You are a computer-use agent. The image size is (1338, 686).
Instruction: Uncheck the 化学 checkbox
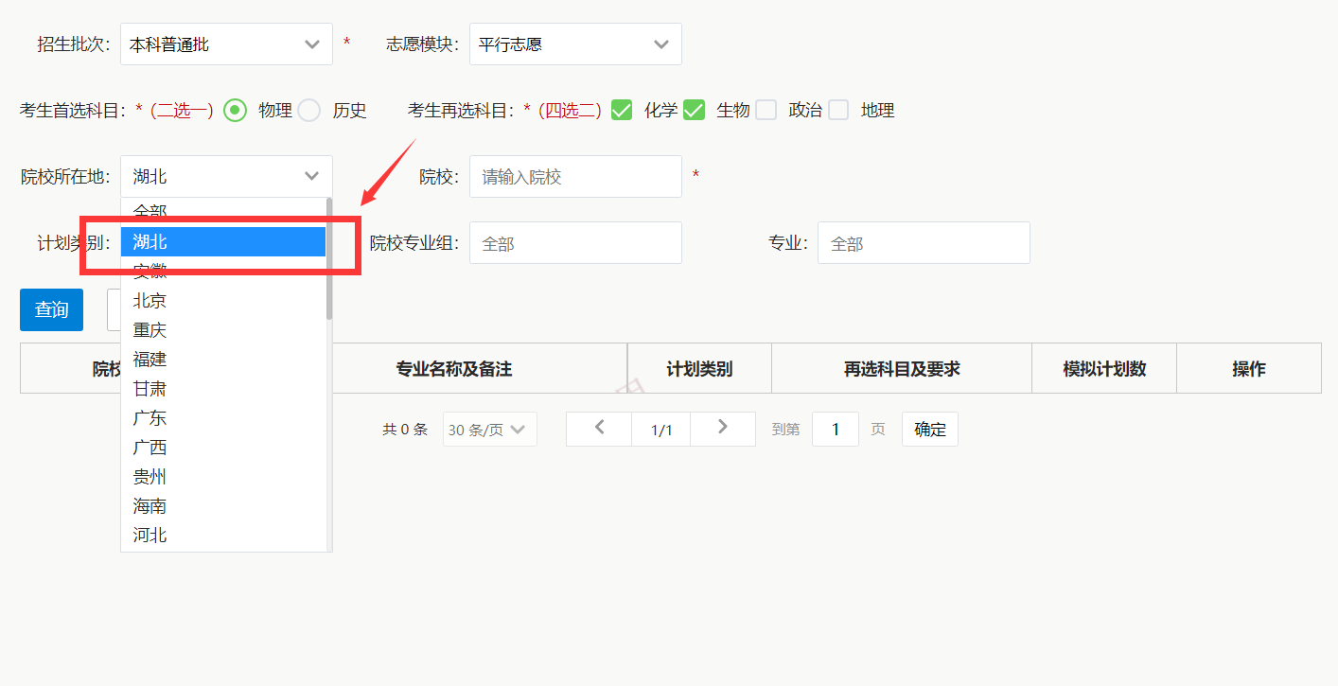621,110
